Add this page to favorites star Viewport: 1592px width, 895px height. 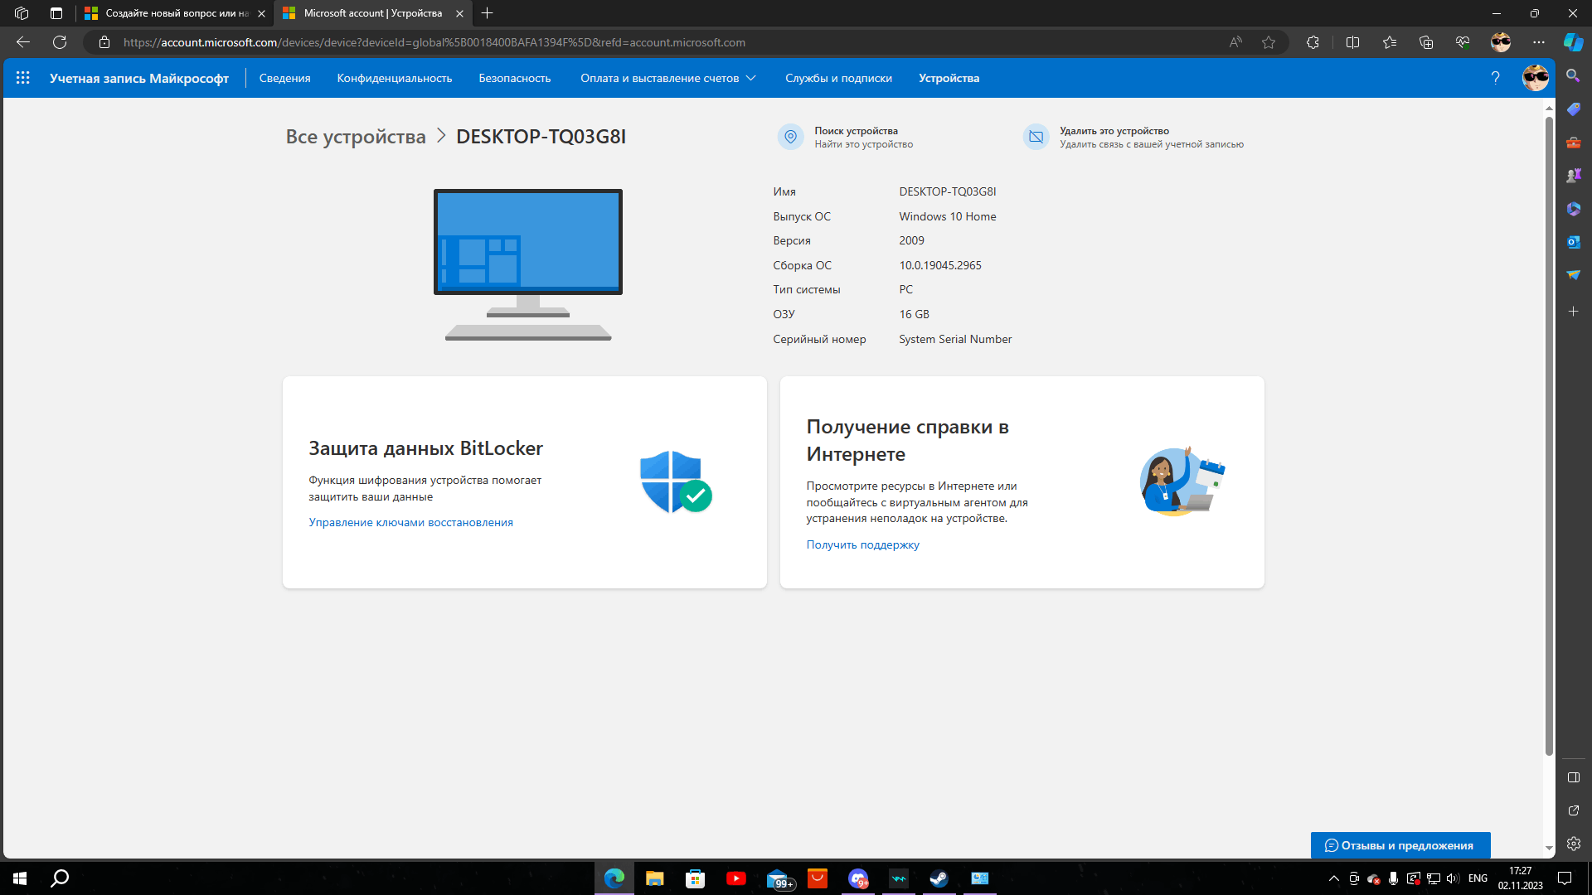tap(1269, 42)
